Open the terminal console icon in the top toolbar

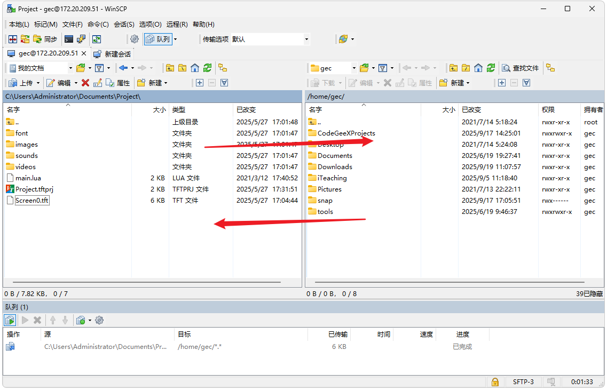click(x=69, y=39)
